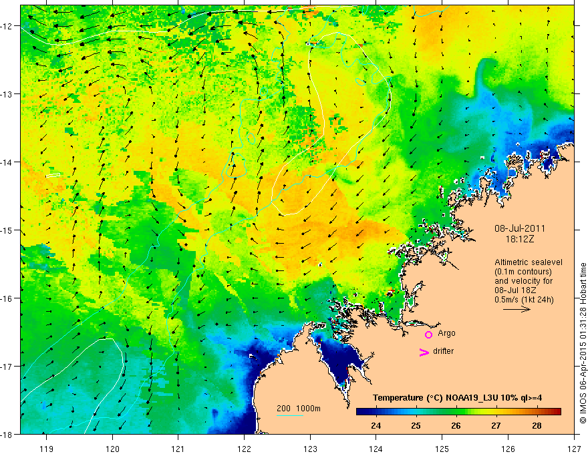Click the '200 1000m' depth contour label
The height and width of the screenshot is (454, 588).
(299, 409)
